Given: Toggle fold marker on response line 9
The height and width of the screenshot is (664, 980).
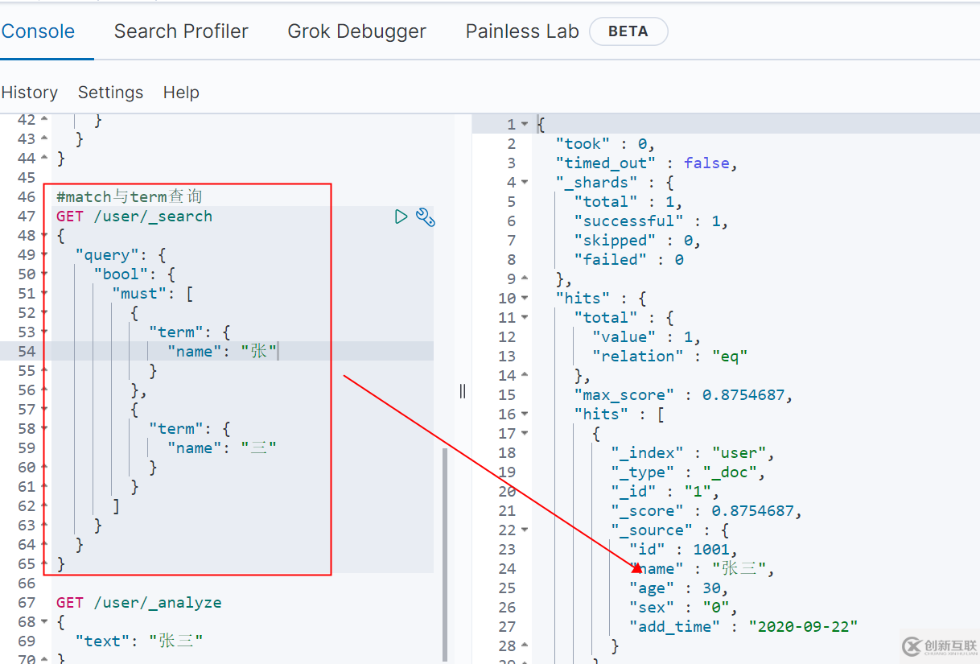Looking at the screenshot, I should coord(525,279).
